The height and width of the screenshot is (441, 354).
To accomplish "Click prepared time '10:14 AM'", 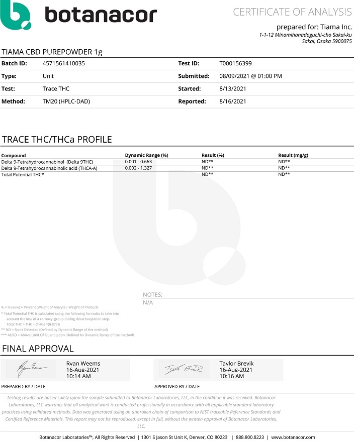I will (78, 376).
